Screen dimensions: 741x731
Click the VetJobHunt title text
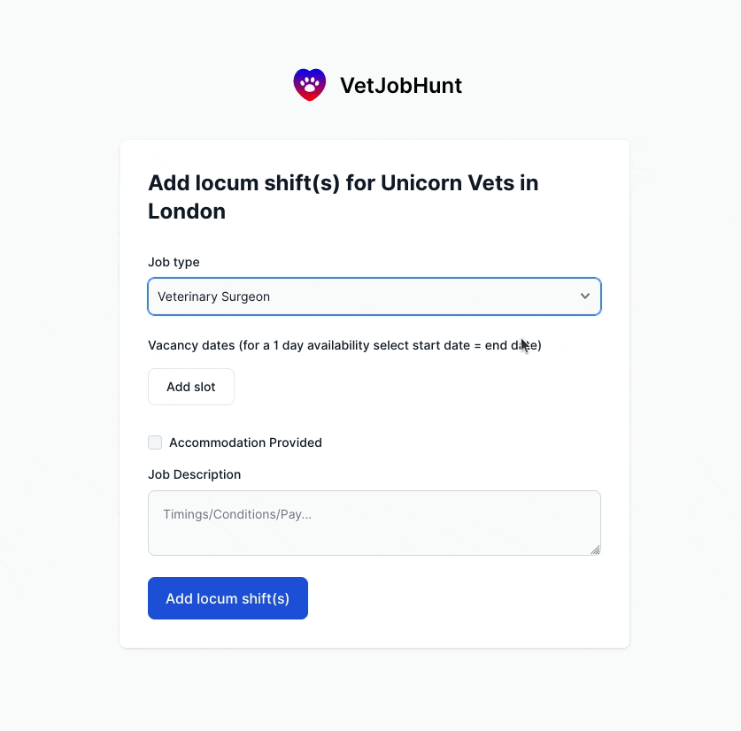point(400,85)
